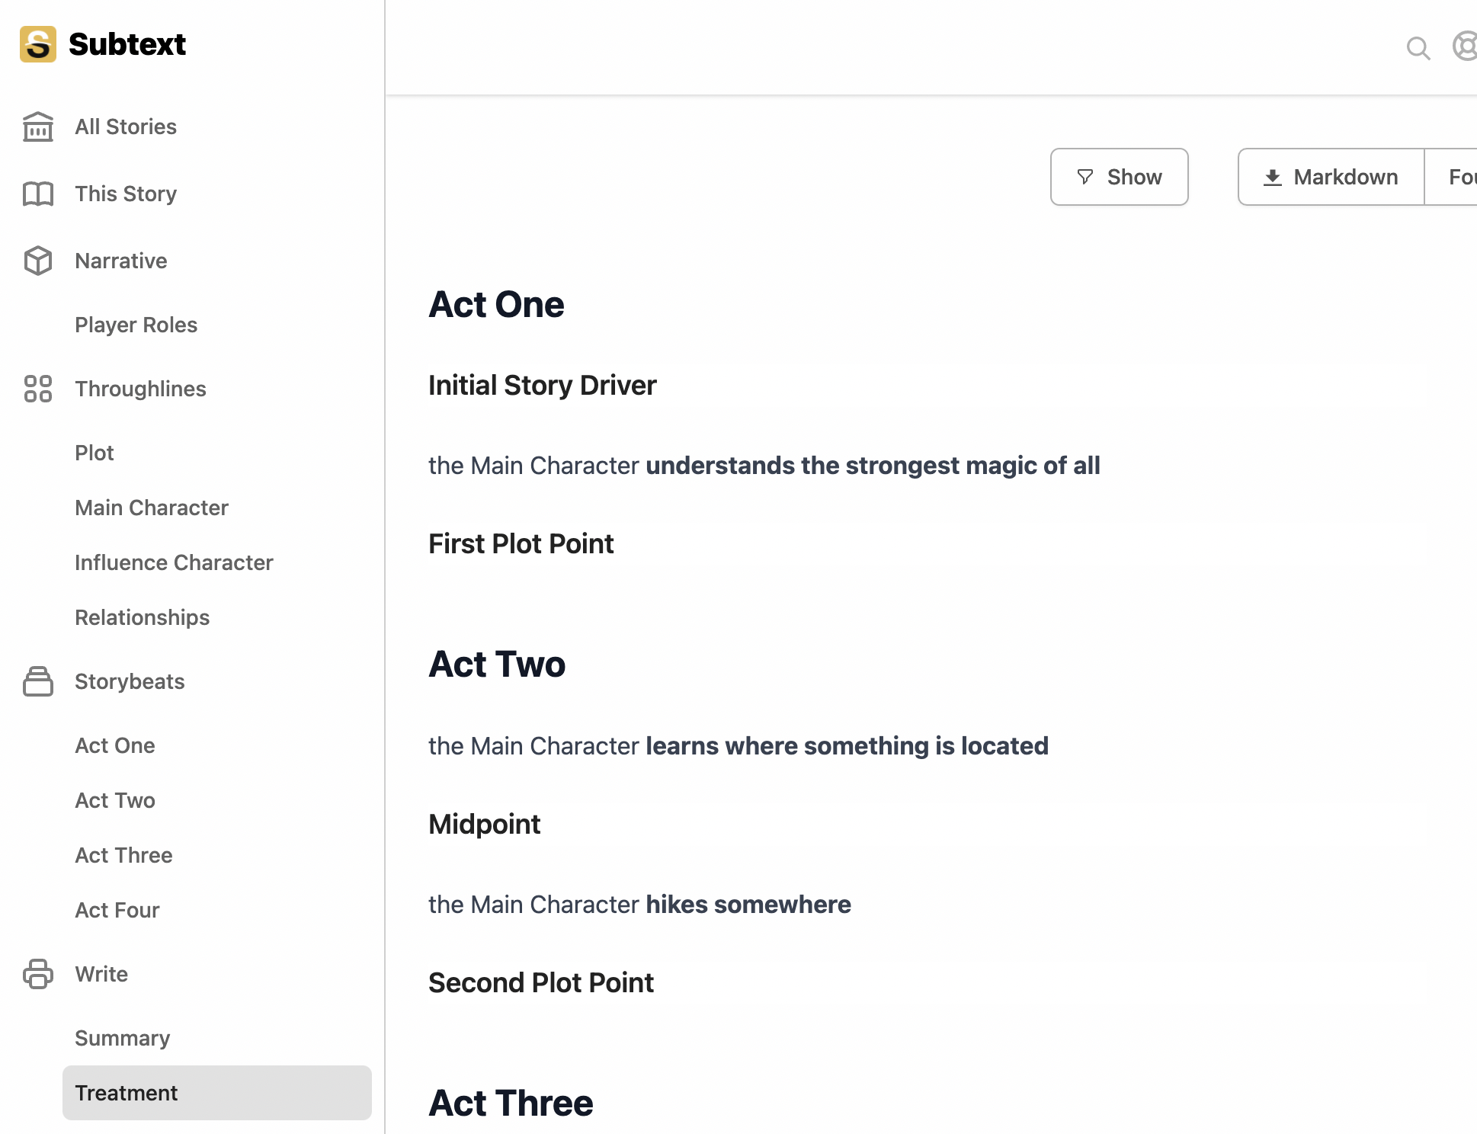1477x1134 pixels.
Task: Download treatment as Markdown
Action: pyautogui.click(x=1331, y=177)
